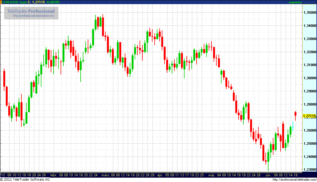Click the 1,34000 price axis label
The height and width of the screenshot is (182, 317).
point(310,26)
